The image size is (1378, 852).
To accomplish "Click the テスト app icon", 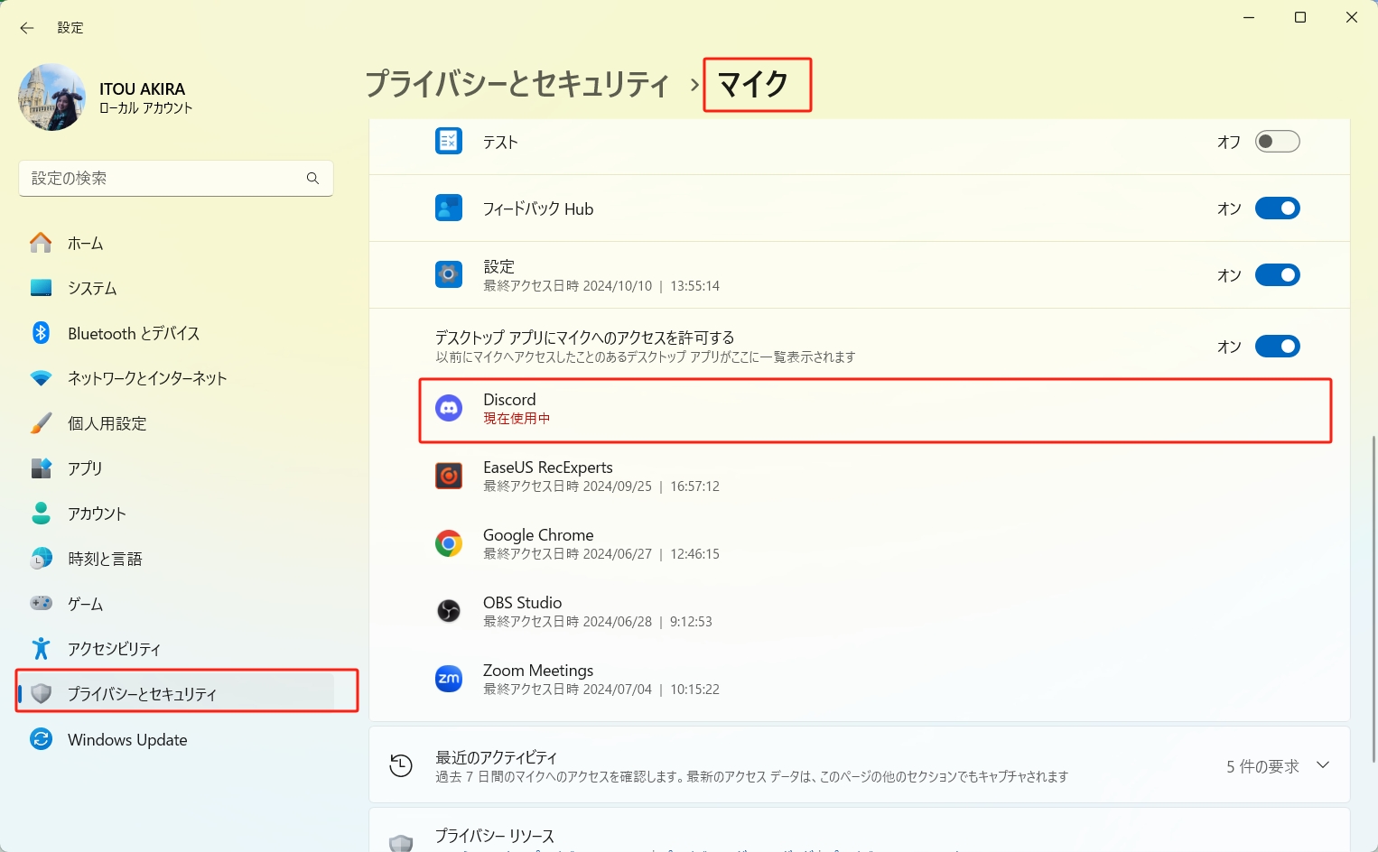I will coord(449,141).
